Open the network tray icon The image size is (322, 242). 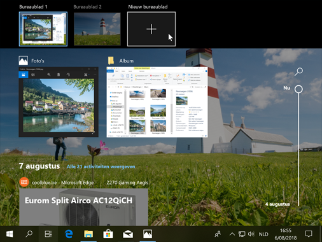click(242, 234)
